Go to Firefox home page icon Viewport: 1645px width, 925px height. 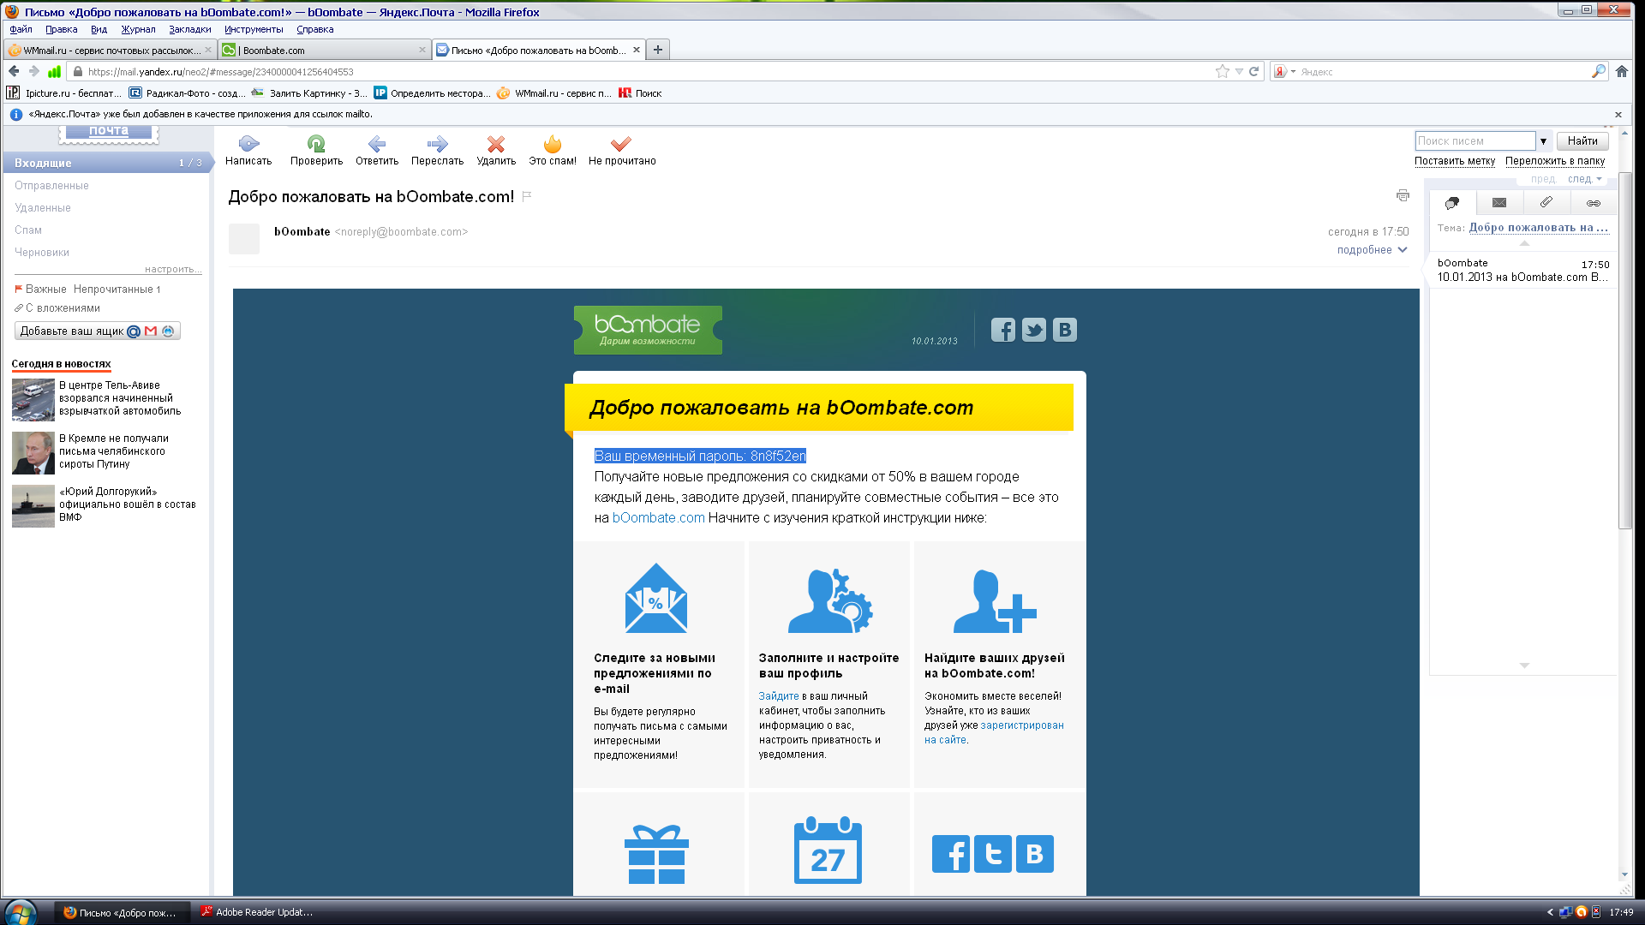(x=1622, y=71)
